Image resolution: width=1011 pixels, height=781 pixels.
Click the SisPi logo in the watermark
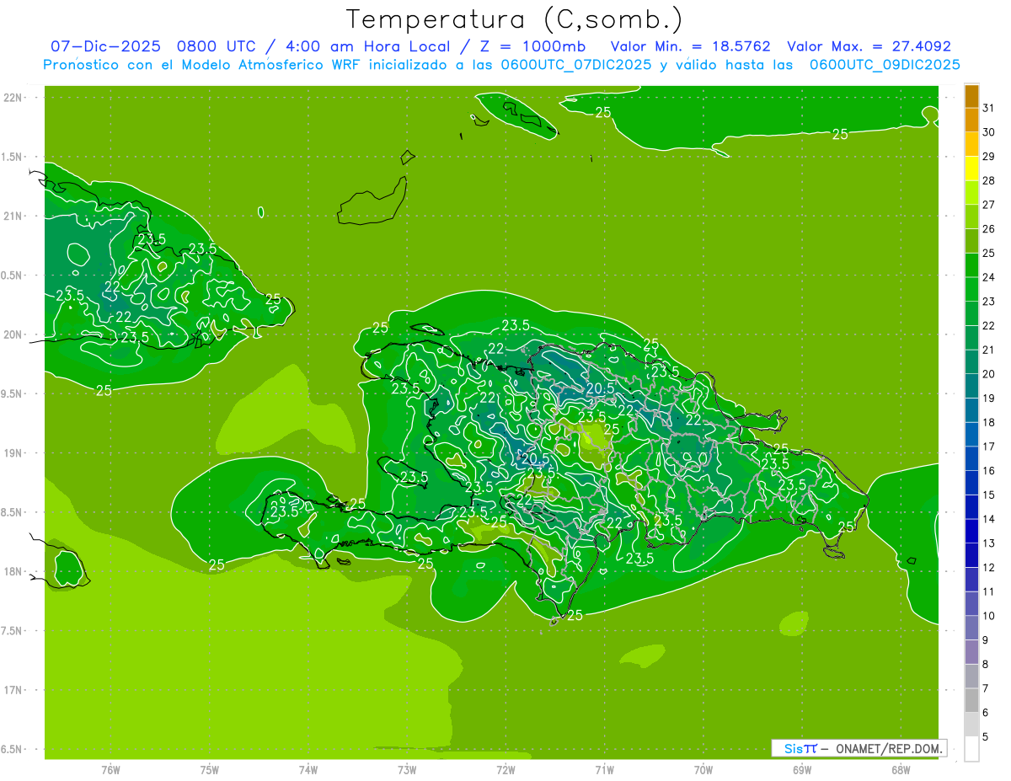tap(800, 748)
